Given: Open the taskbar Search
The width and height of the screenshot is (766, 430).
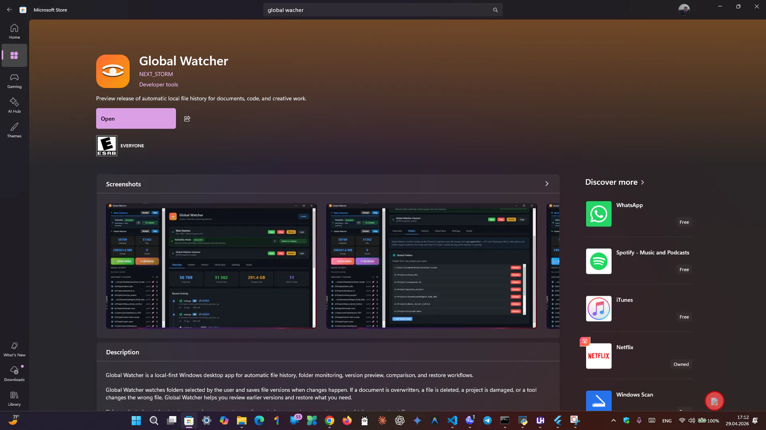Looking at the screenshot, I should tap(154, 420).
